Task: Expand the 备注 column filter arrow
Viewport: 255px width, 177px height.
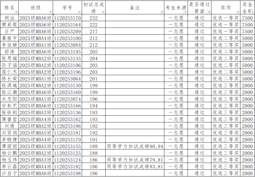Action: tap(162, 12)
